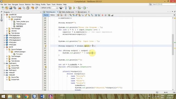
Task: Switch to the exp2.java editor tab
Action: [83, 12]
